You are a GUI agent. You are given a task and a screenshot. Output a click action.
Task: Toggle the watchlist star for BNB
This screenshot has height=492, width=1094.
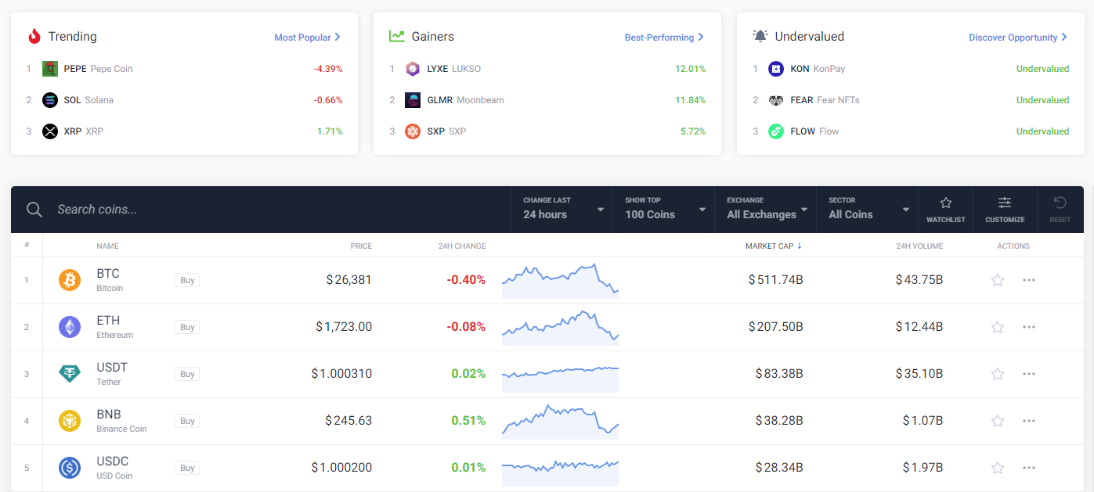click(998, 421)
